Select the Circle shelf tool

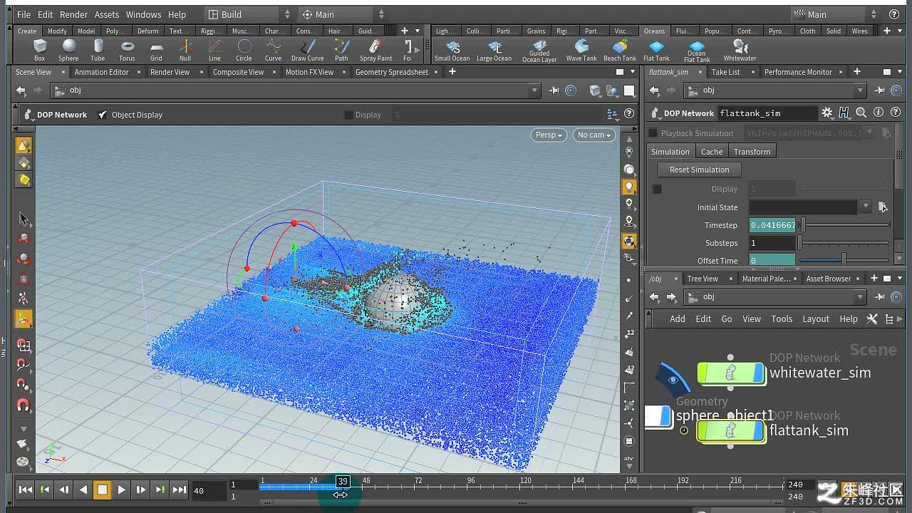pyautogui.click(x=244, y=50)
